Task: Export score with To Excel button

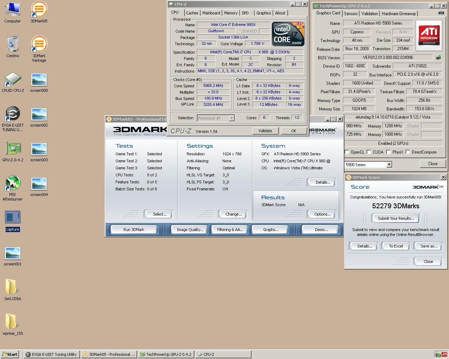Action: [x=396, y=246]
